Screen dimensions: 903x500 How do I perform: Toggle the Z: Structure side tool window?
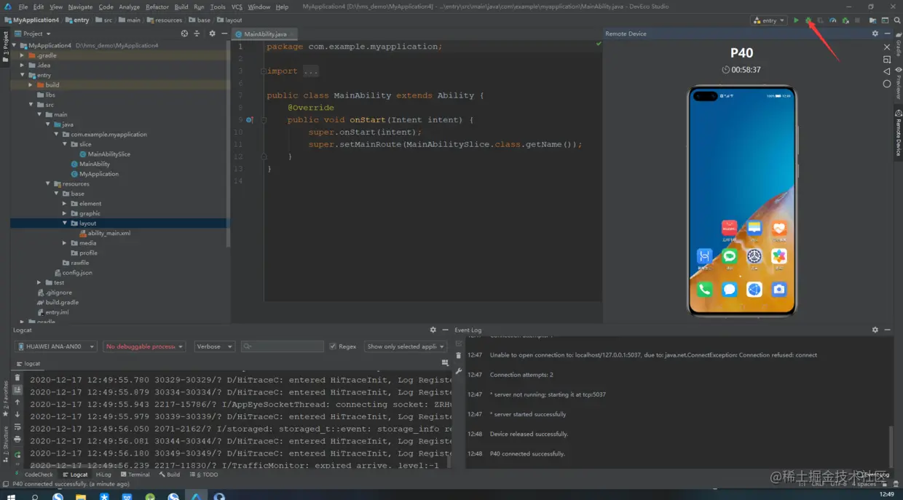coord(5,444)
